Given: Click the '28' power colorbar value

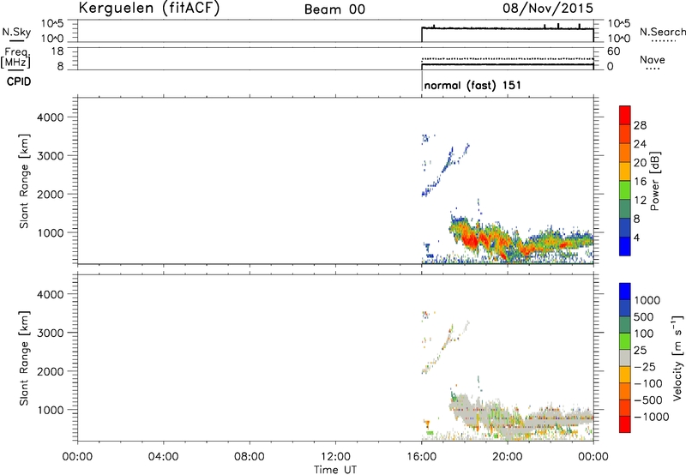Looking at the screenshot, I should pyautogui.click(x=640, y=125).
